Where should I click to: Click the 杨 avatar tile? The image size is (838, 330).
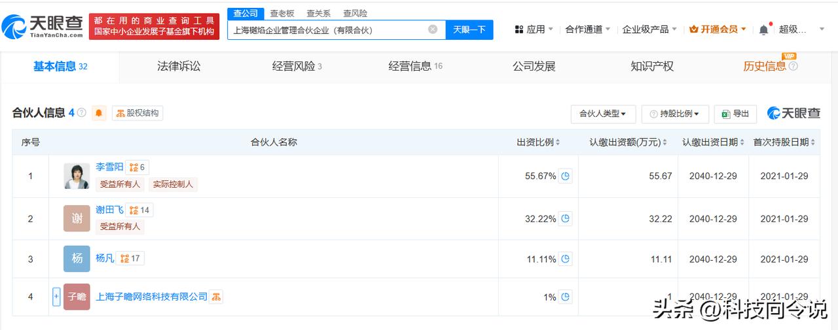[77, 259]
